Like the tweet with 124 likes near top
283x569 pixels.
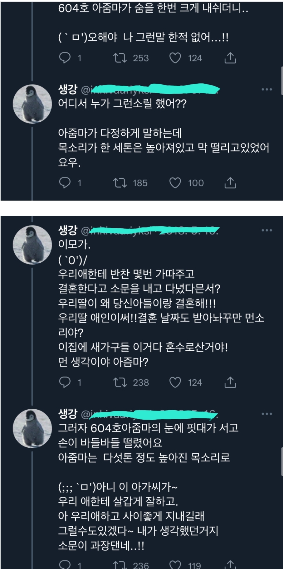pos(175,58)
